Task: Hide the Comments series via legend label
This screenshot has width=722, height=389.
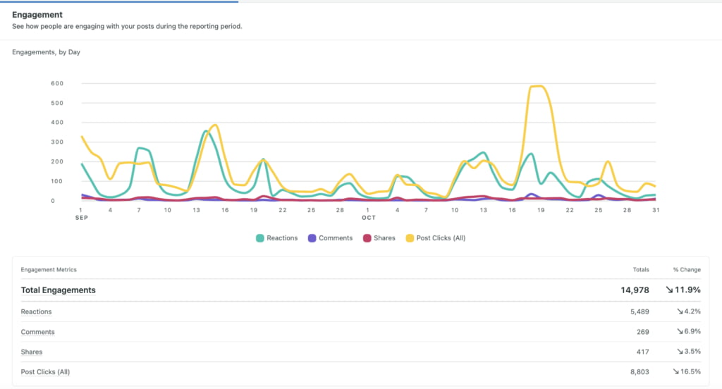Action: pyautogui.click(x=336, y=238)
